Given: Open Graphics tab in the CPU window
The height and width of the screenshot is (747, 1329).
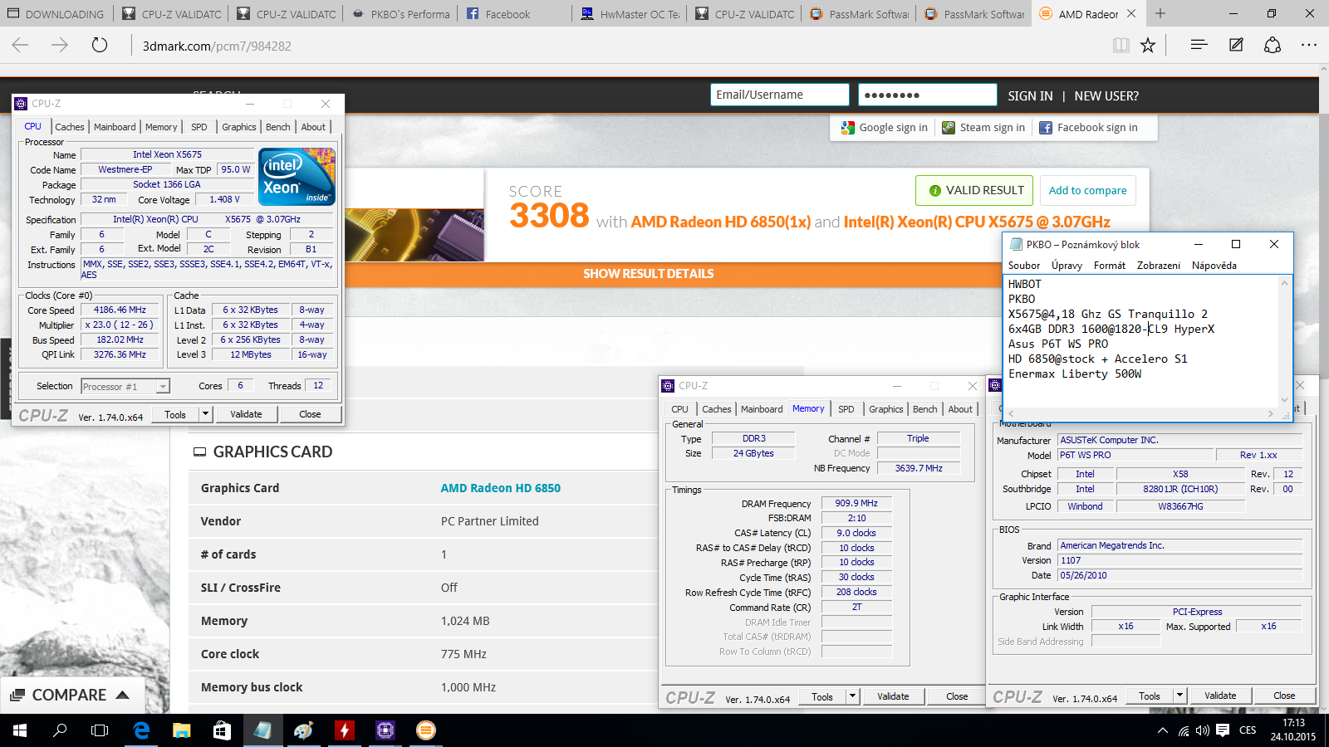Looking at the screenshot, I should 238,127.
